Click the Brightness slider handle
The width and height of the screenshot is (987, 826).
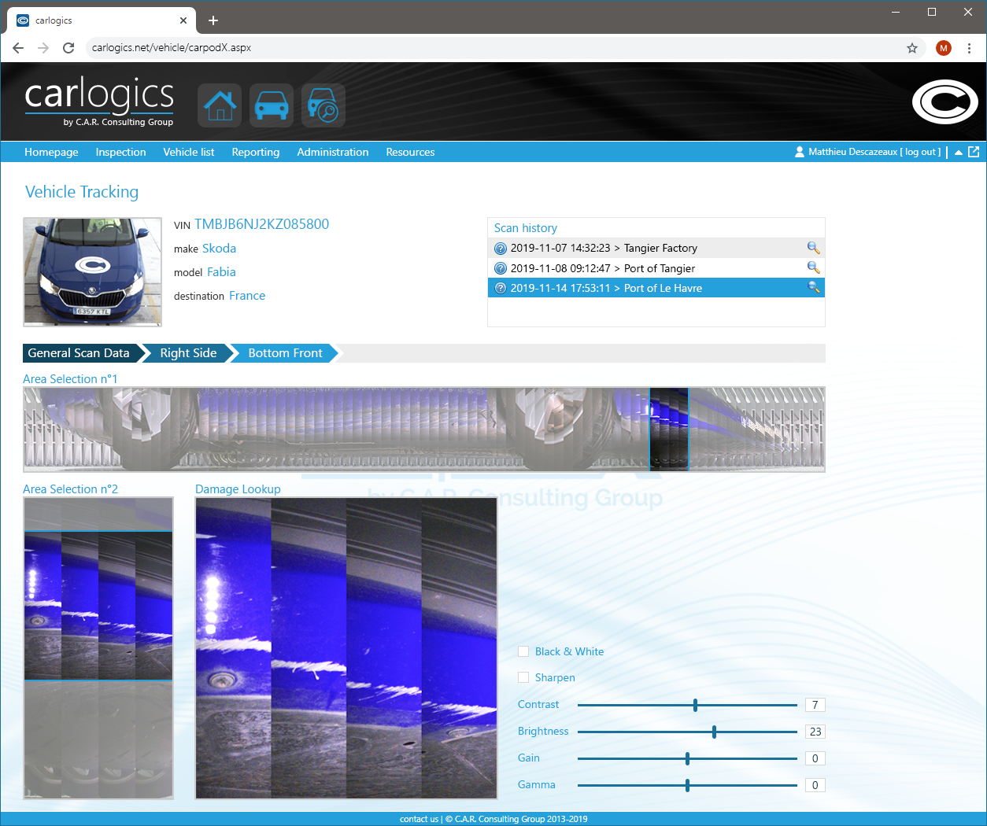click(714, 732)
